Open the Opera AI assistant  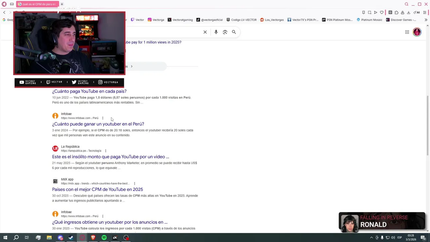click(417, 12)
